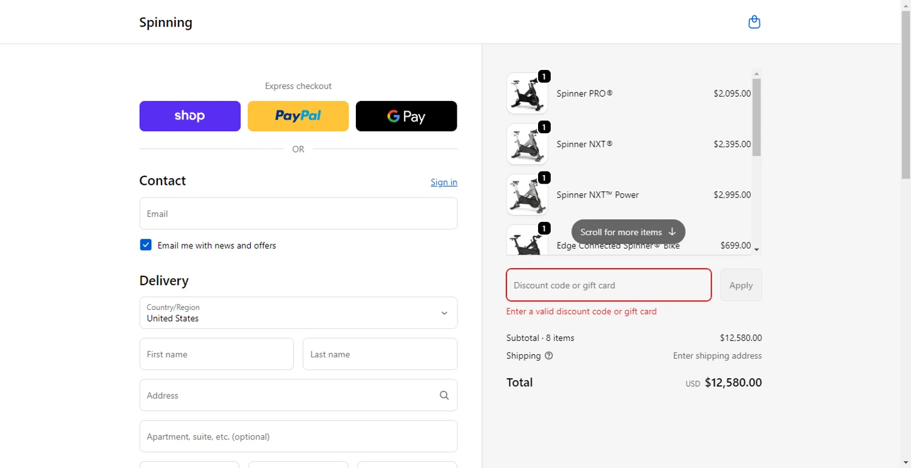Click the Discount code or gift card field
The width and height of the screenshot is (911, 468).
pos(609,284)
